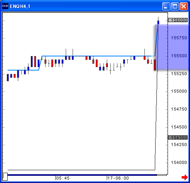This screenshot has height=183, width=190.
Task: Click the 155250 price label
Action: click(x=179, y=74)
